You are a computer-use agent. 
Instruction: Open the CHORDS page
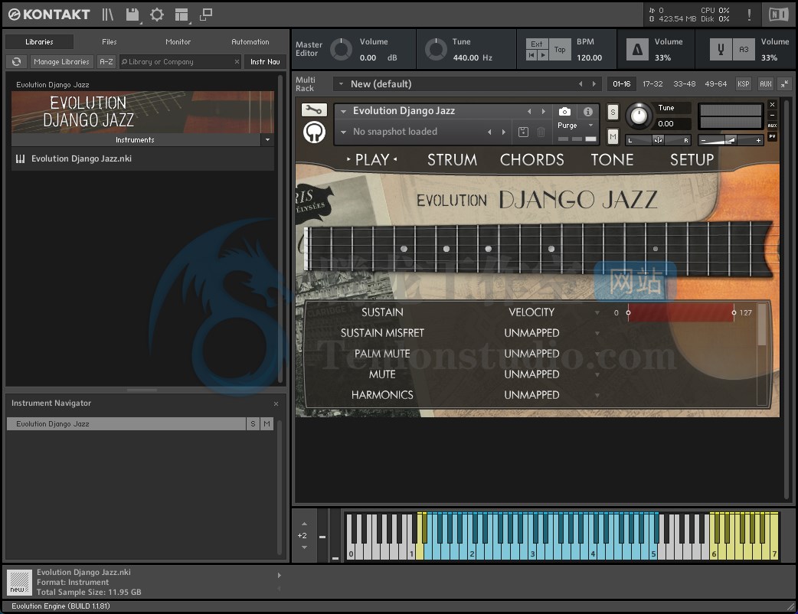tap(531, 160)
